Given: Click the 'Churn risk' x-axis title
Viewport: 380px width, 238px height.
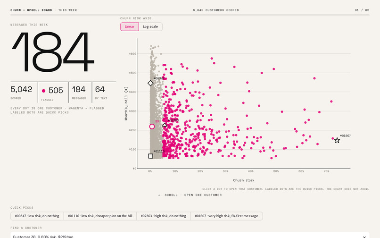Looking at the screenshot, I should (x=244, y=180).
